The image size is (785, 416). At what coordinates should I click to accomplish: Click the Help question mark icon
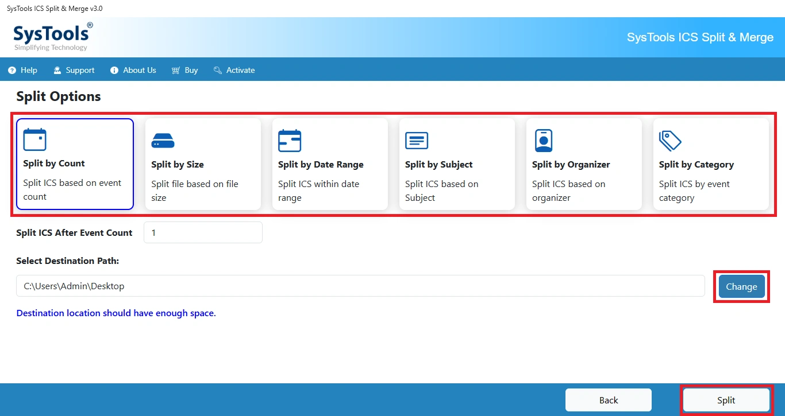(x=12, y=71)
